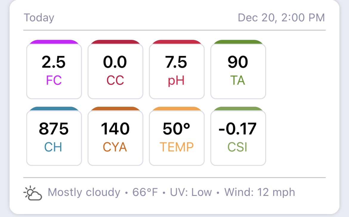The width and height of the screenshot is (349, 217).
Task: Click the orange TEMP color bar
Action: coord(177,108)
